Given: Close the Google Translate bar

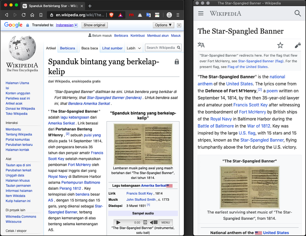Looking at the screenshot, I should click(179, 25).
